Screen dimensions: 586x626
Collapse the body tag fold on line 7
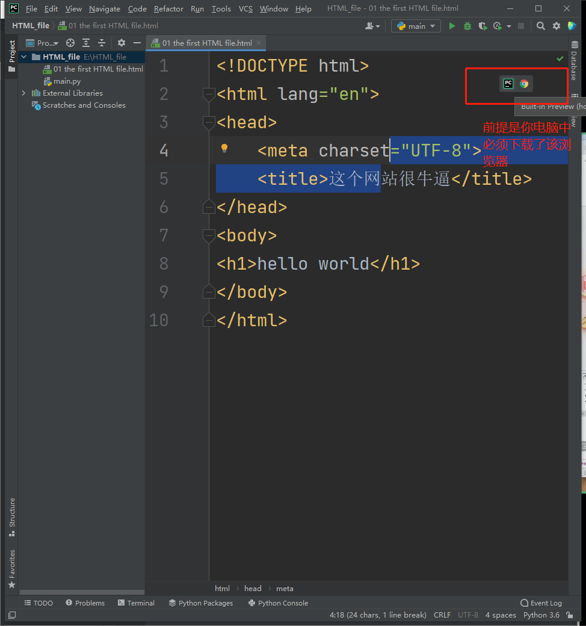pos(208,235)
